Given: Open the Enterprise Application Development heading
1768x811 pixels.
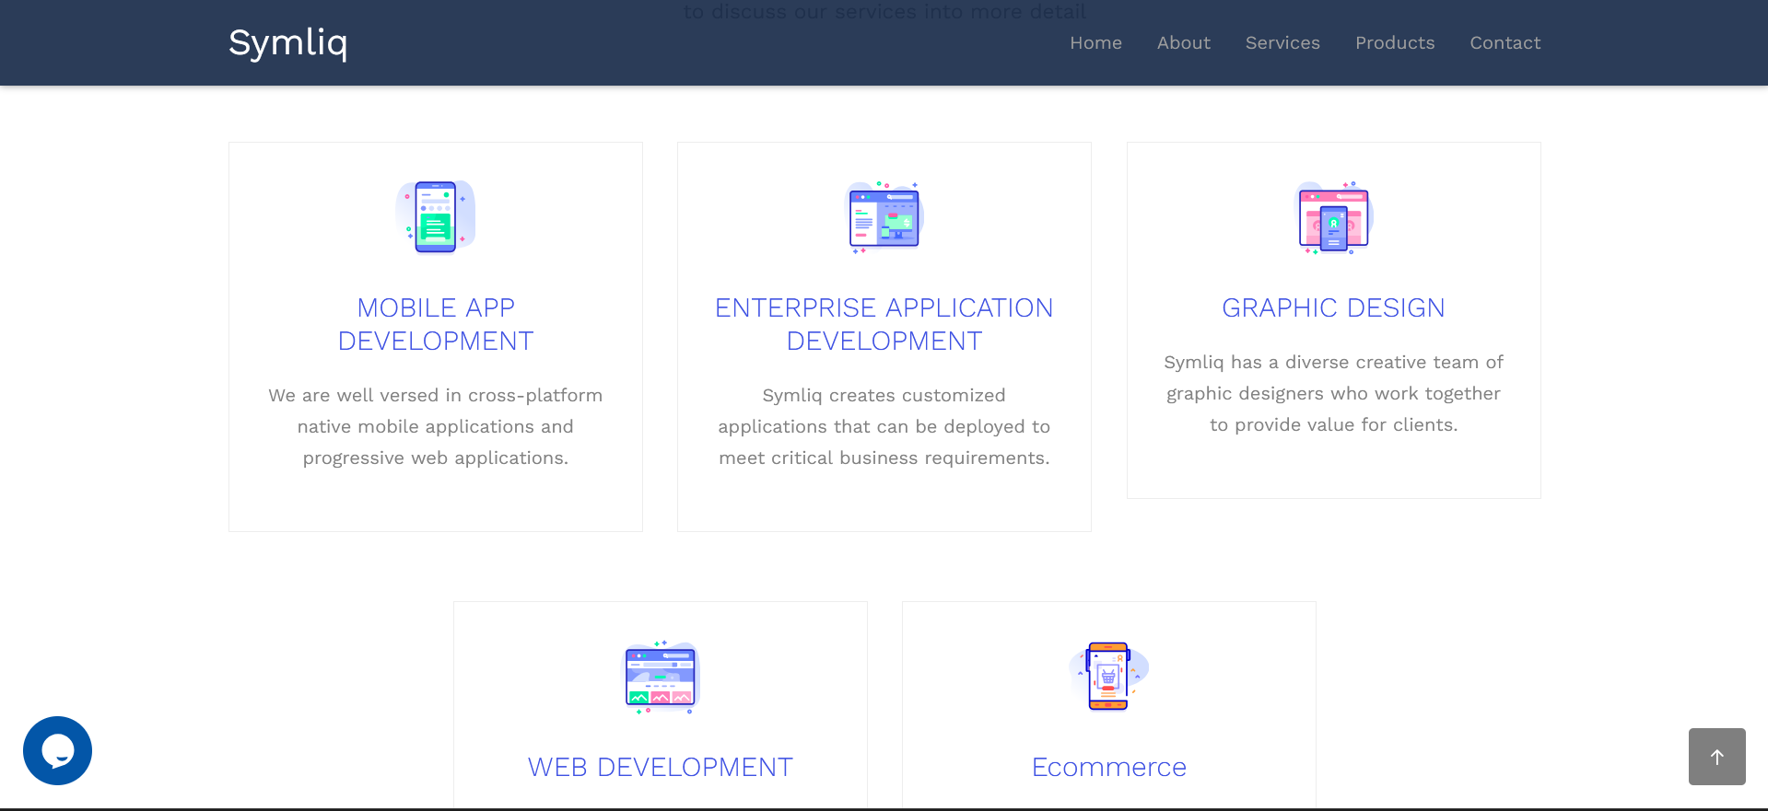Looking at the screenshot, I should pyautogui.click(x=884, y=324).
